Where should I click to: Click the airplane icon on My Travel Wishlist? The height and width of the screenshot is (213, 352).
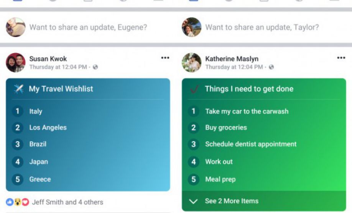coord(18,89)
